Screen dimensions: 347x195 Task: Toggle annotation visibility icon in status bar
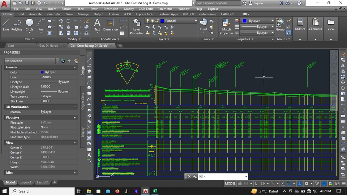pos(300,183)
